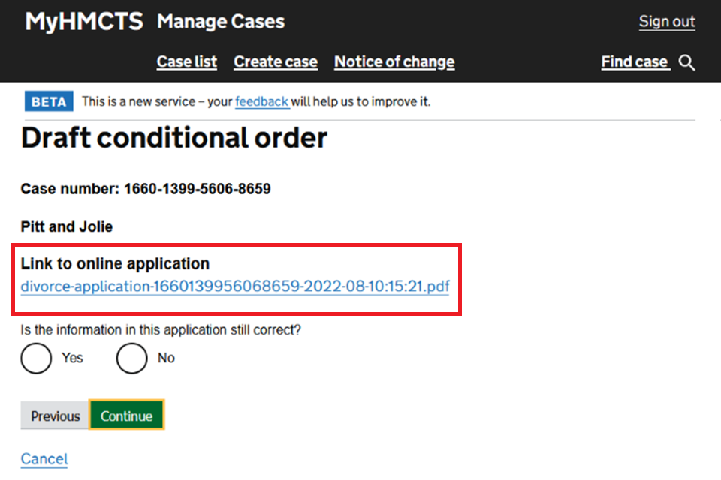Click the Link to online application label

tap(115, 264)
